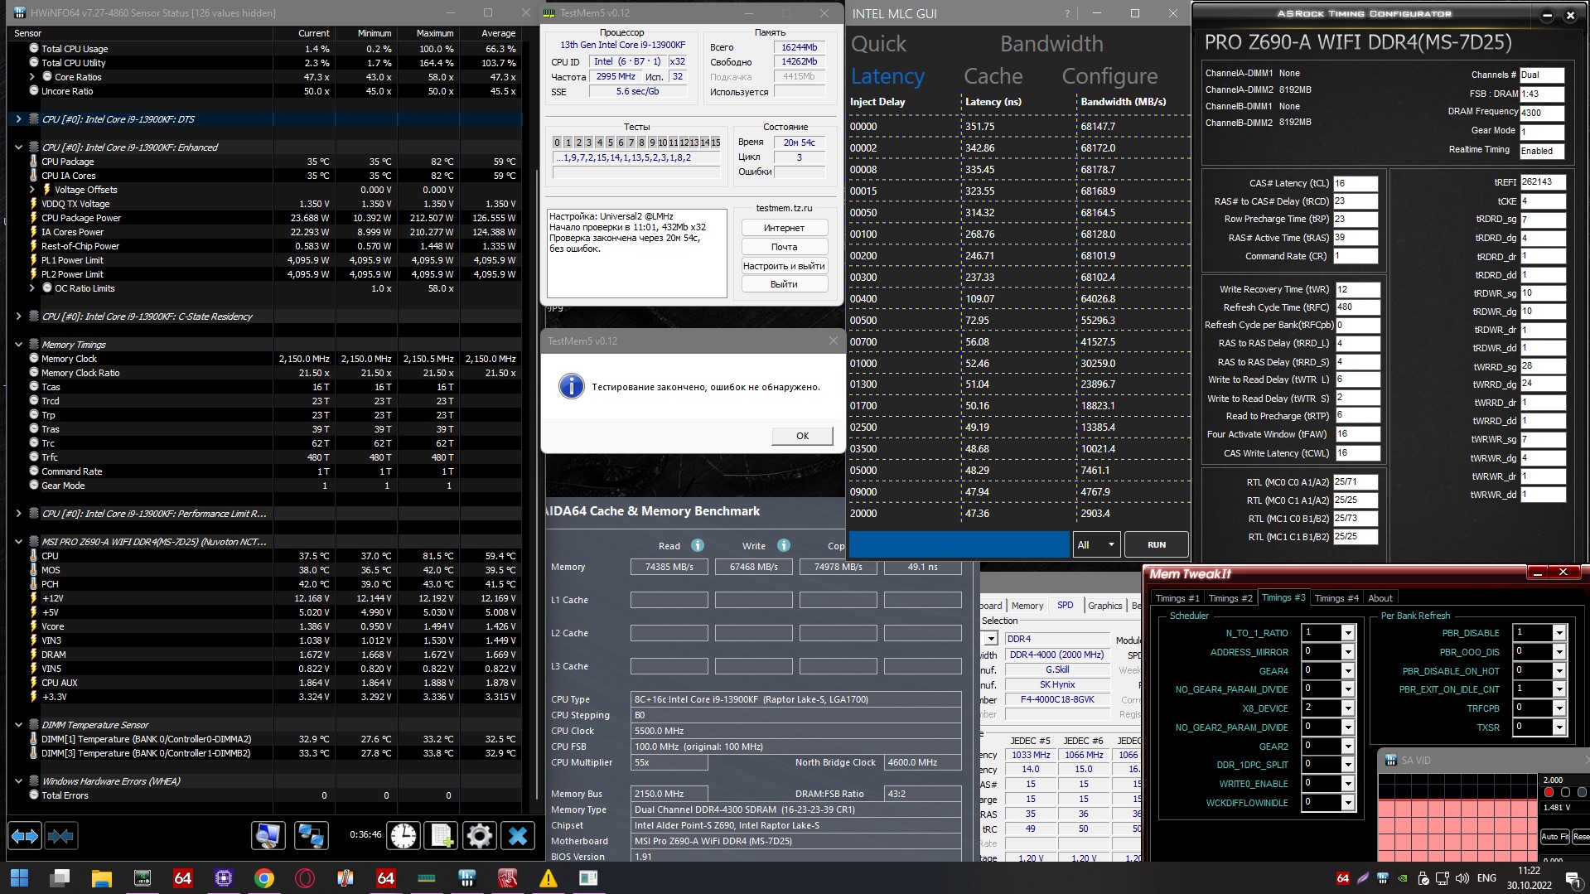Screen dimensions: 1590x894
Task: Click the volume speaker tray icon
Action: (1462, 878)
